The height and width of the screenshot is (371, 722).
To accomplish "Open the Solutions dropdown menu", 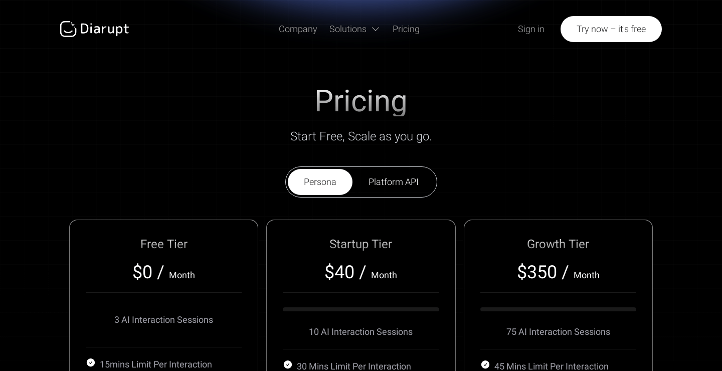I will click(347, 29).
